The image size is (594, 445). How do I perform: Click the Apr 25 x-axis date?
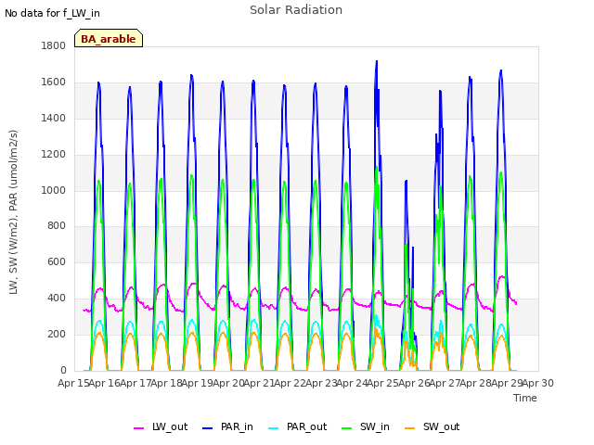pos(383,383)
